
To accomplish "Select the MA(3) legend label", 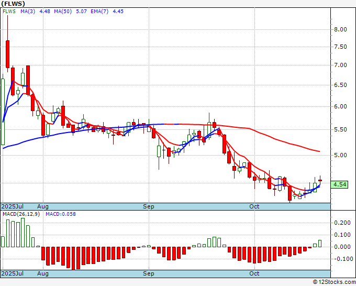I will (x=28, y=12).
